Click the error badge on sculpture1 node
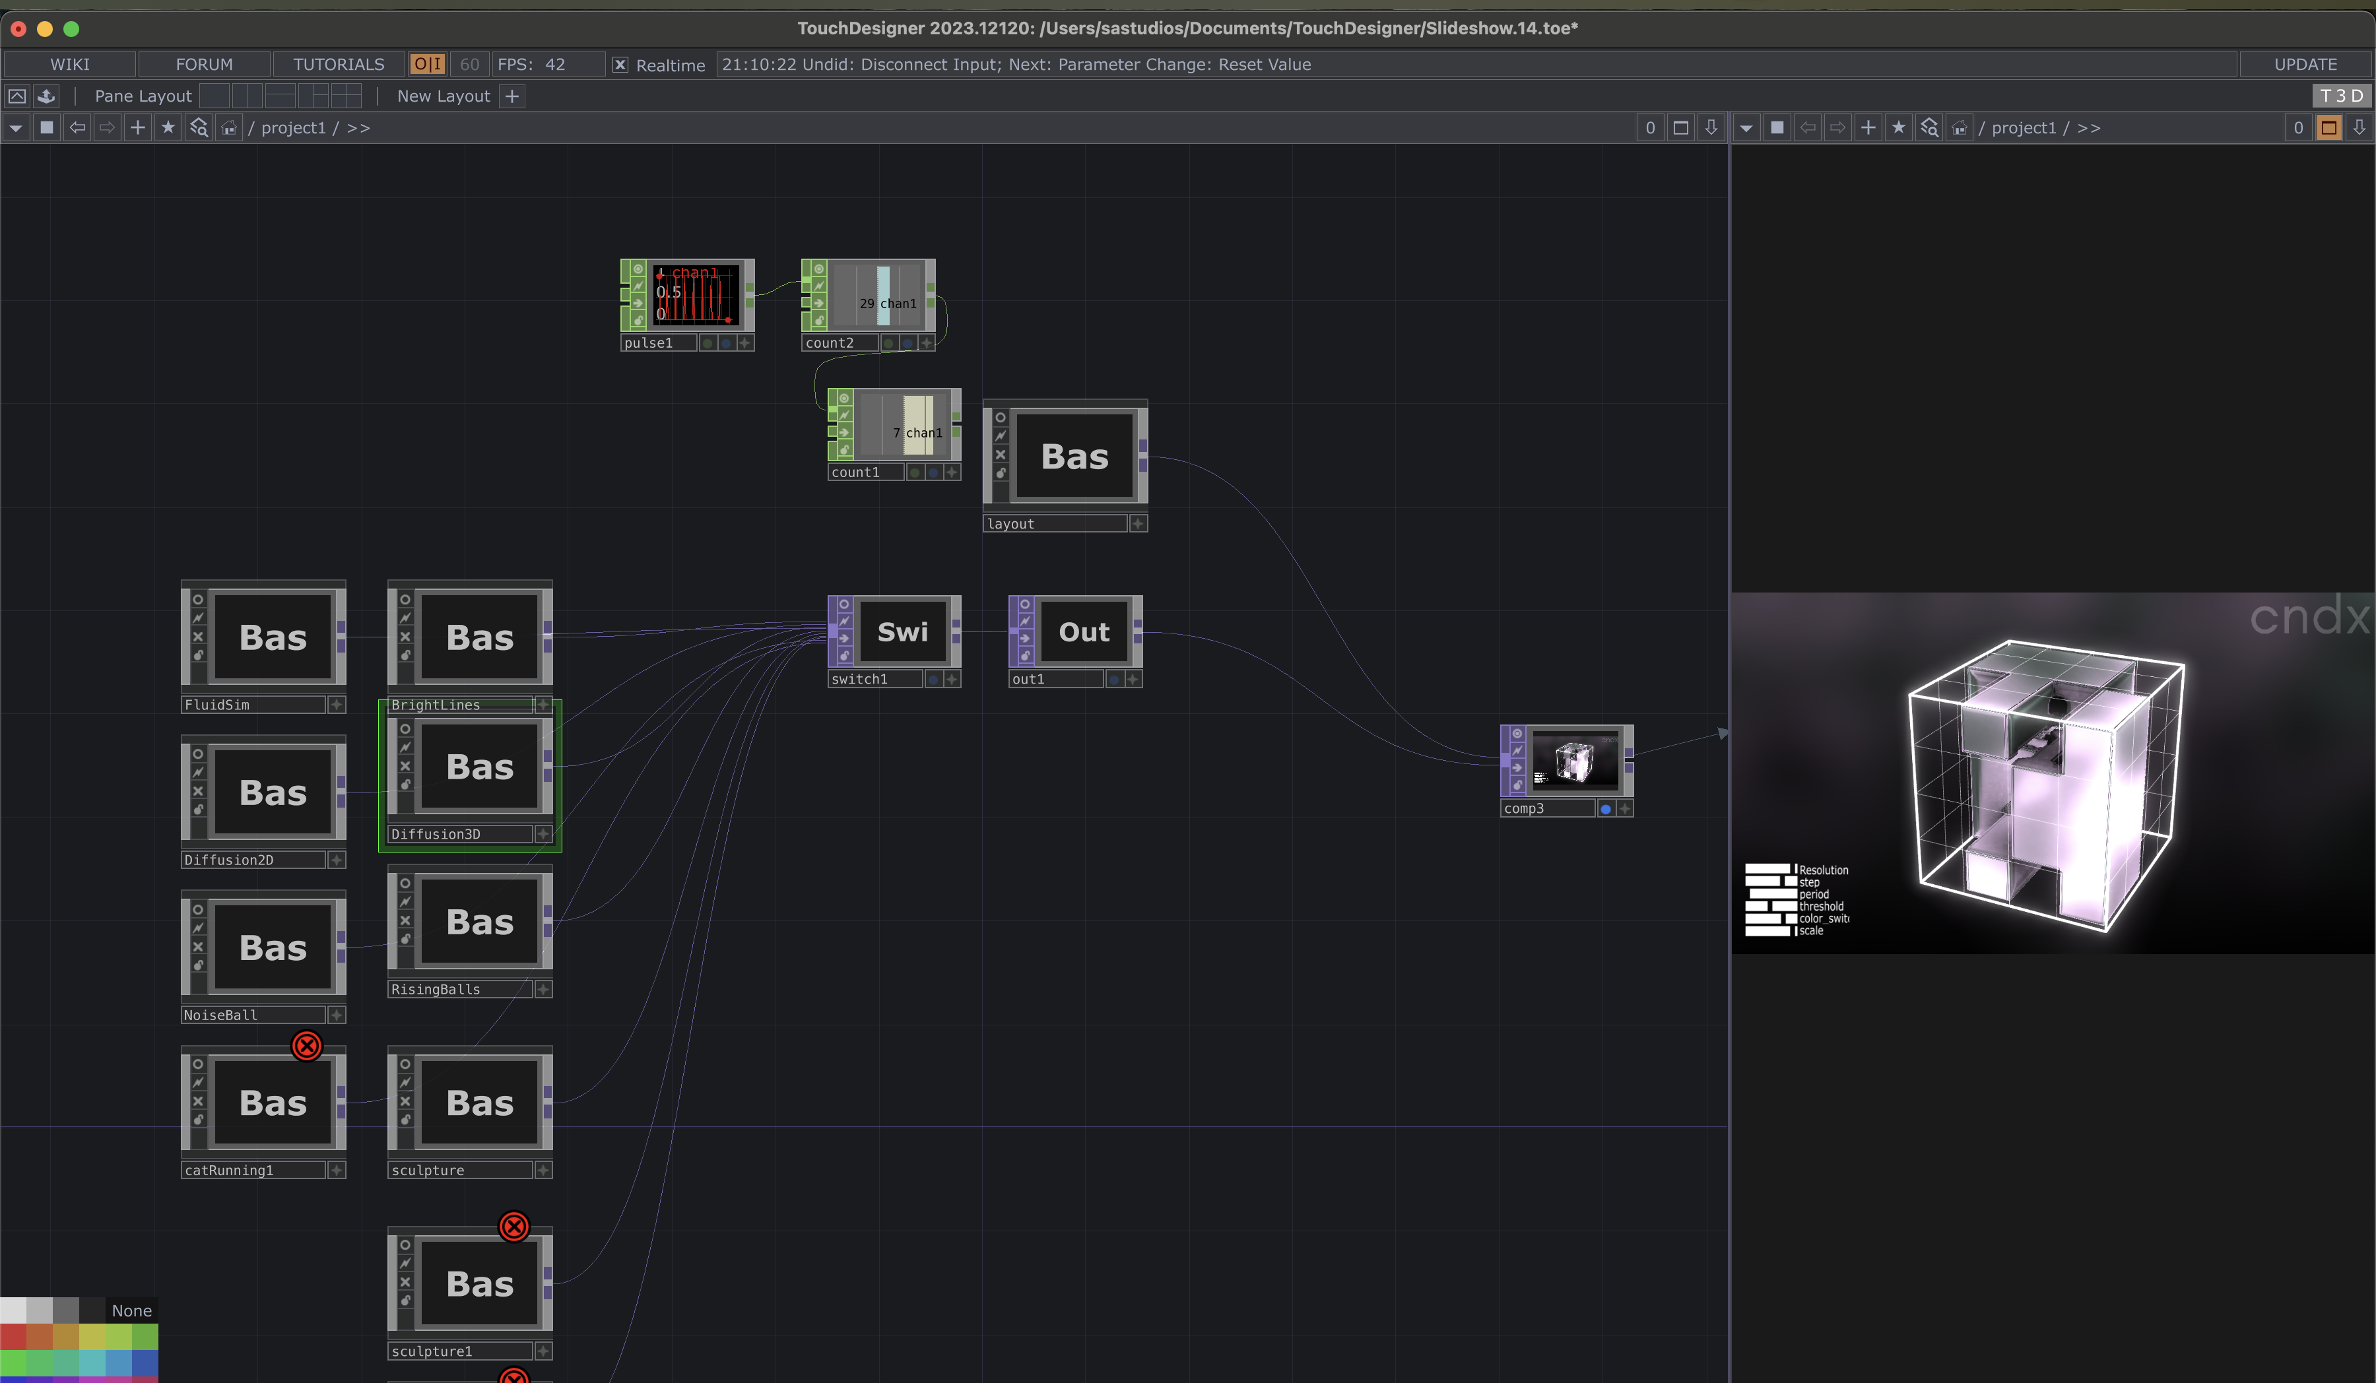The width and height of the screenshot is (2376, 1383). coord(514,1227)
